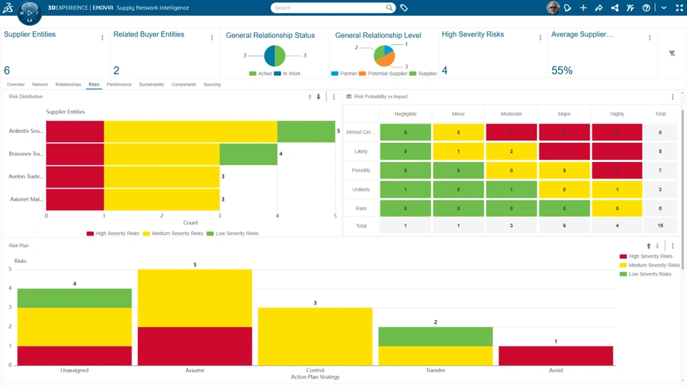
Task: Click Risk Distribution sort descending arrow
Action: coord(318,96)
